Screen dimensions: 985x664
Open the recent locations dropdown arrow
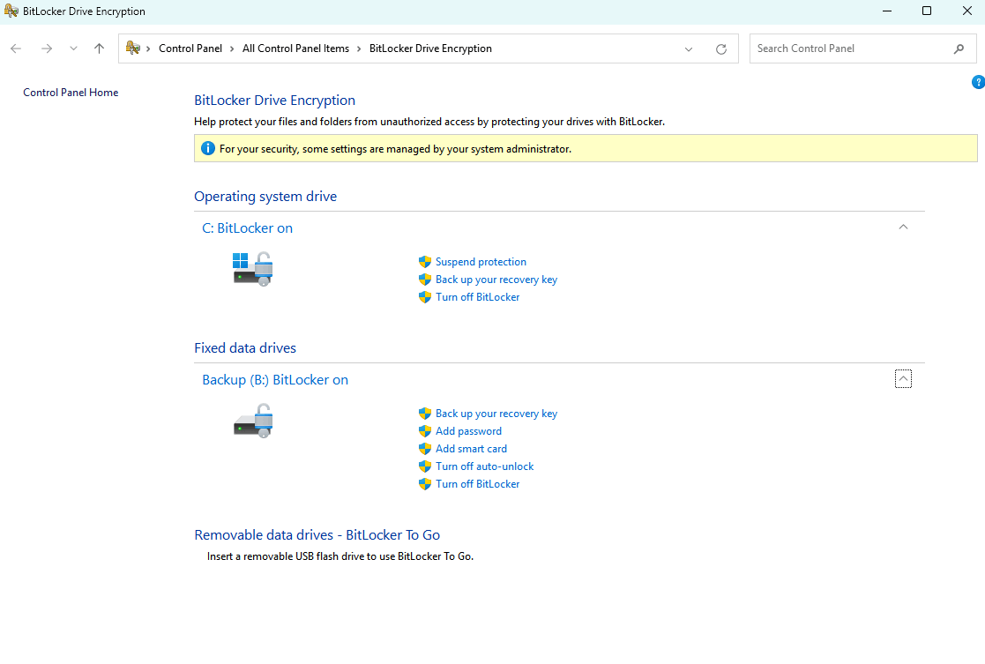[x=73, y=48]
